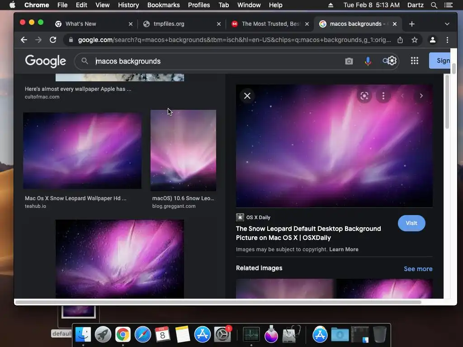463x347 pixels.
Task: Open the blog.greggant.com thumbnail
Action: click(x=183, y=150)
